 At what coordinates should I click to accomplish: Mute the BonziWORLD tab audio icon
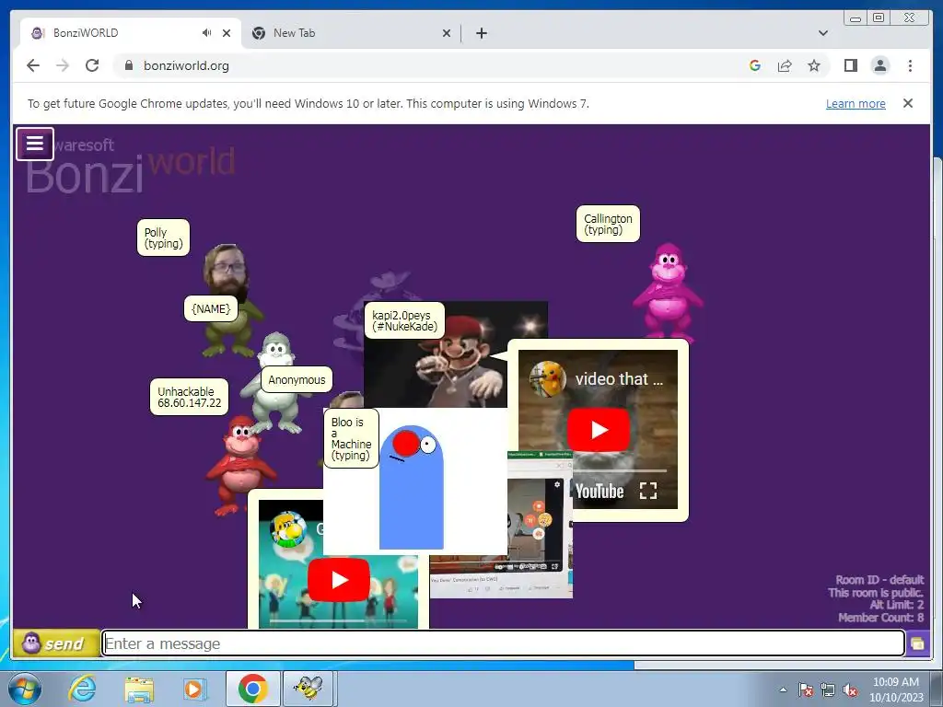click(206, 33)
